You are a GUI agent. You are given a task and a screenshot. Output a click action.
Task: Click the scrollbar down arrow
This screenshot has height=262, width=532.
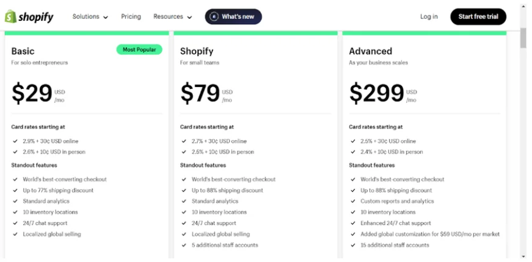(523, 257)
